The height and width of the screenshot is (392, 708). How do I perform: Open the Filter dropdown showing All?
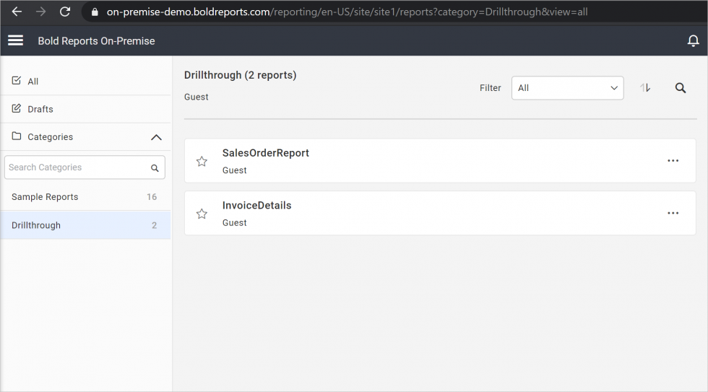coord(568,88)
